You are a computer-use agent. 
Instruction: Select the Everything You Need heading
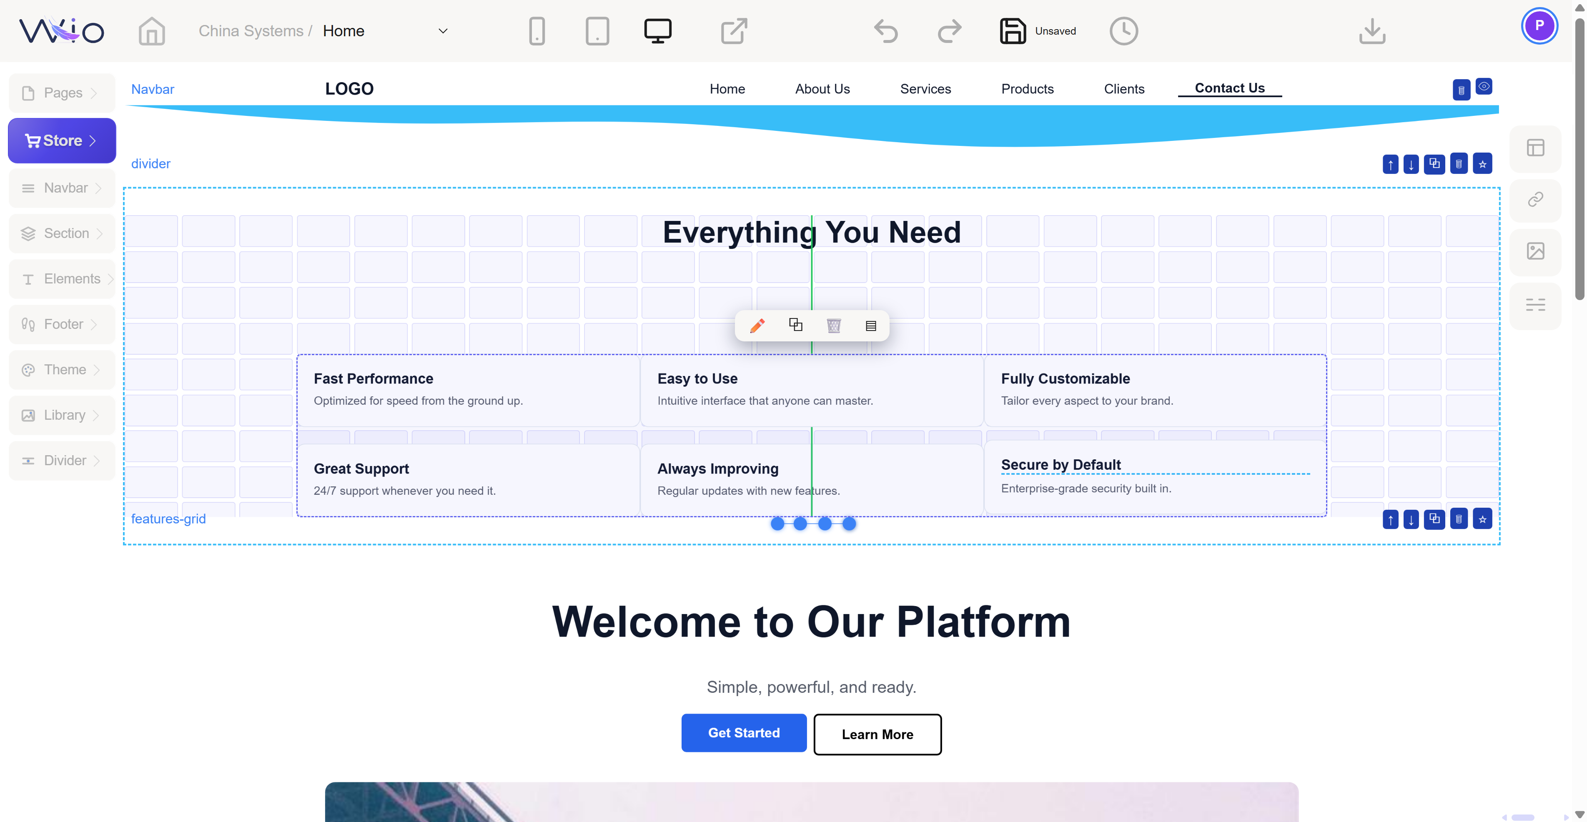(811, 232)
